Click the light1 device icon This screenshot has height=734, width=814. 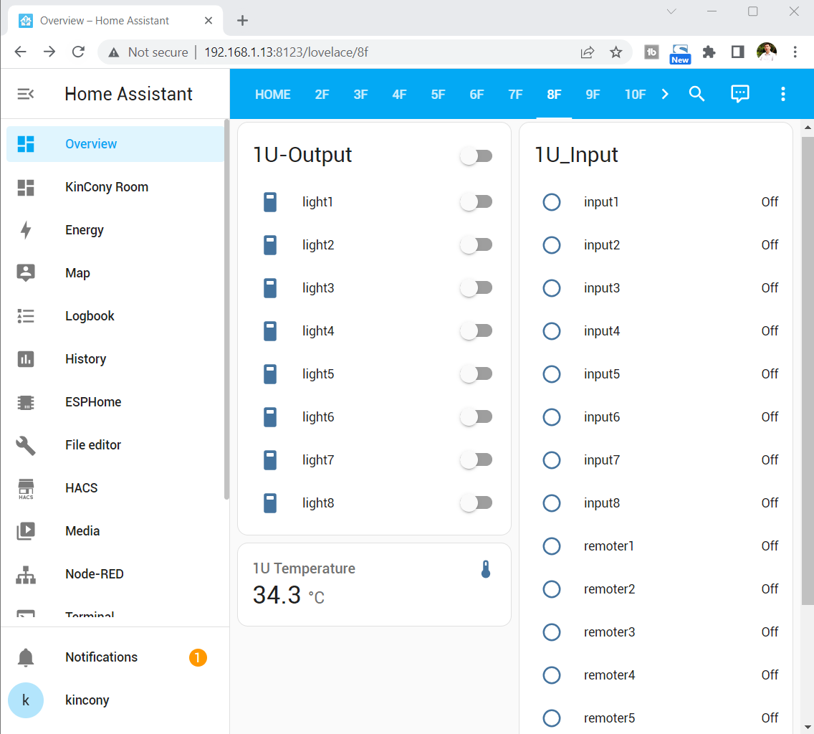(x=270, y=202)
